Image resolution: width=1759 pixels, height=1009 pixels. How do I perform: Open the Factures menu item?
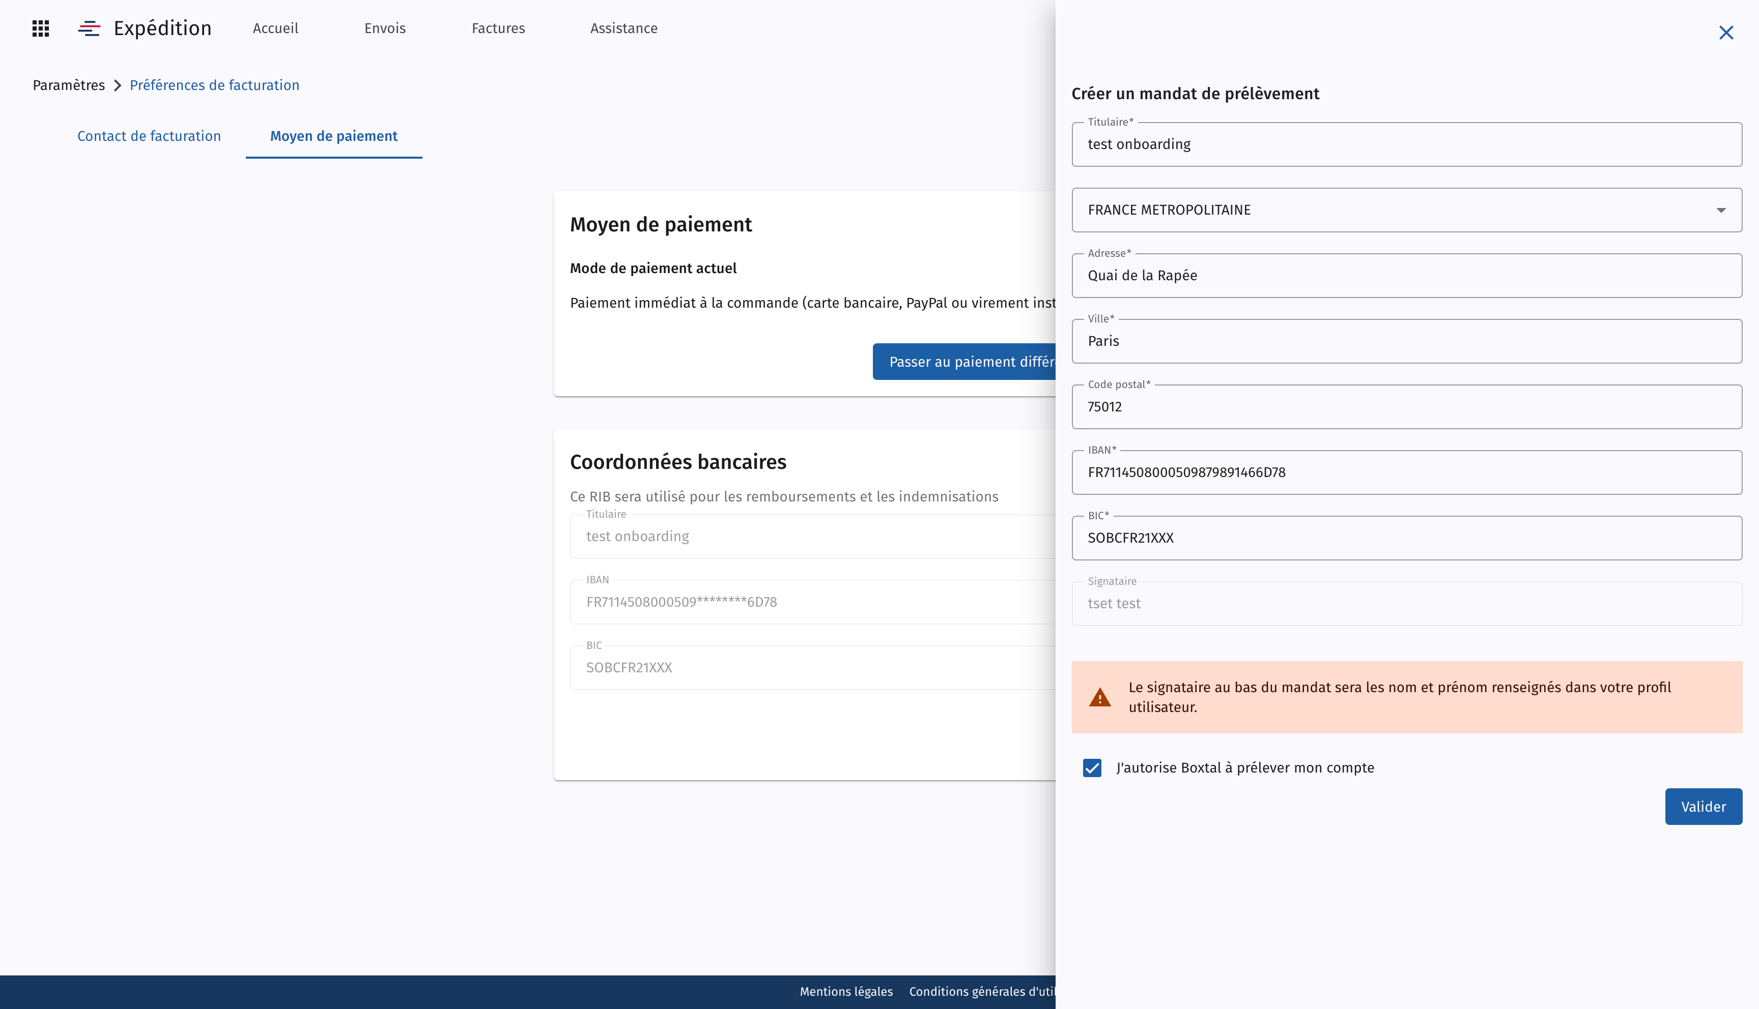498,28
